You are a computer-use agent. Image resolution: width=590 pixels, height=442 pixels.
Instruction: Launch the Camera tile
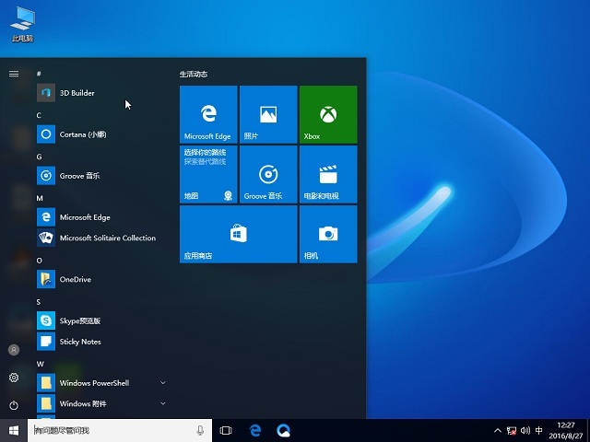coord(327,234)
